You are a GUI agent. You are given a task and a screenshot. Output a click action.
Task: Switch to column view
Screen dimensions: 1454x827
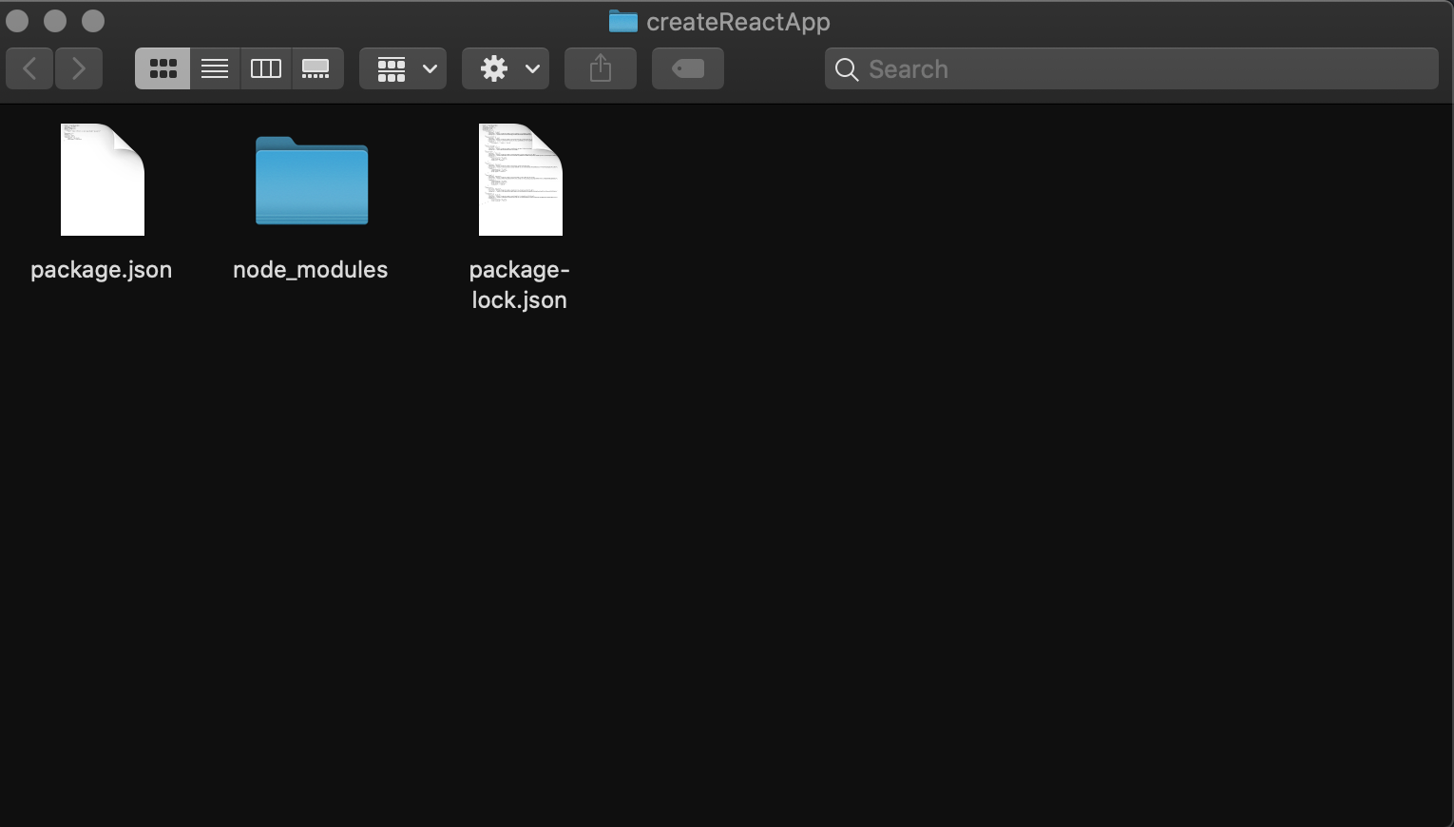tap(266, 68)
